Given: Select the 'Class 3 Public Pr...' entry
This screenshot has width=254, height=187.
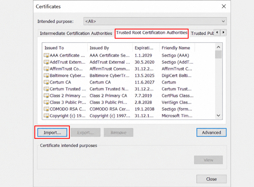Looking at the screenshot, I should coord(68,103).
